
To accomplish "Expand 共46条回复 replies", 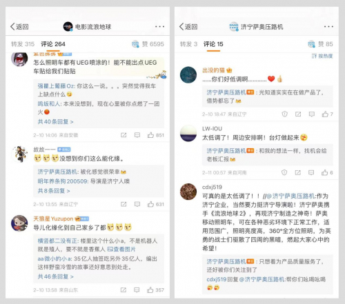I will point(55,276).
